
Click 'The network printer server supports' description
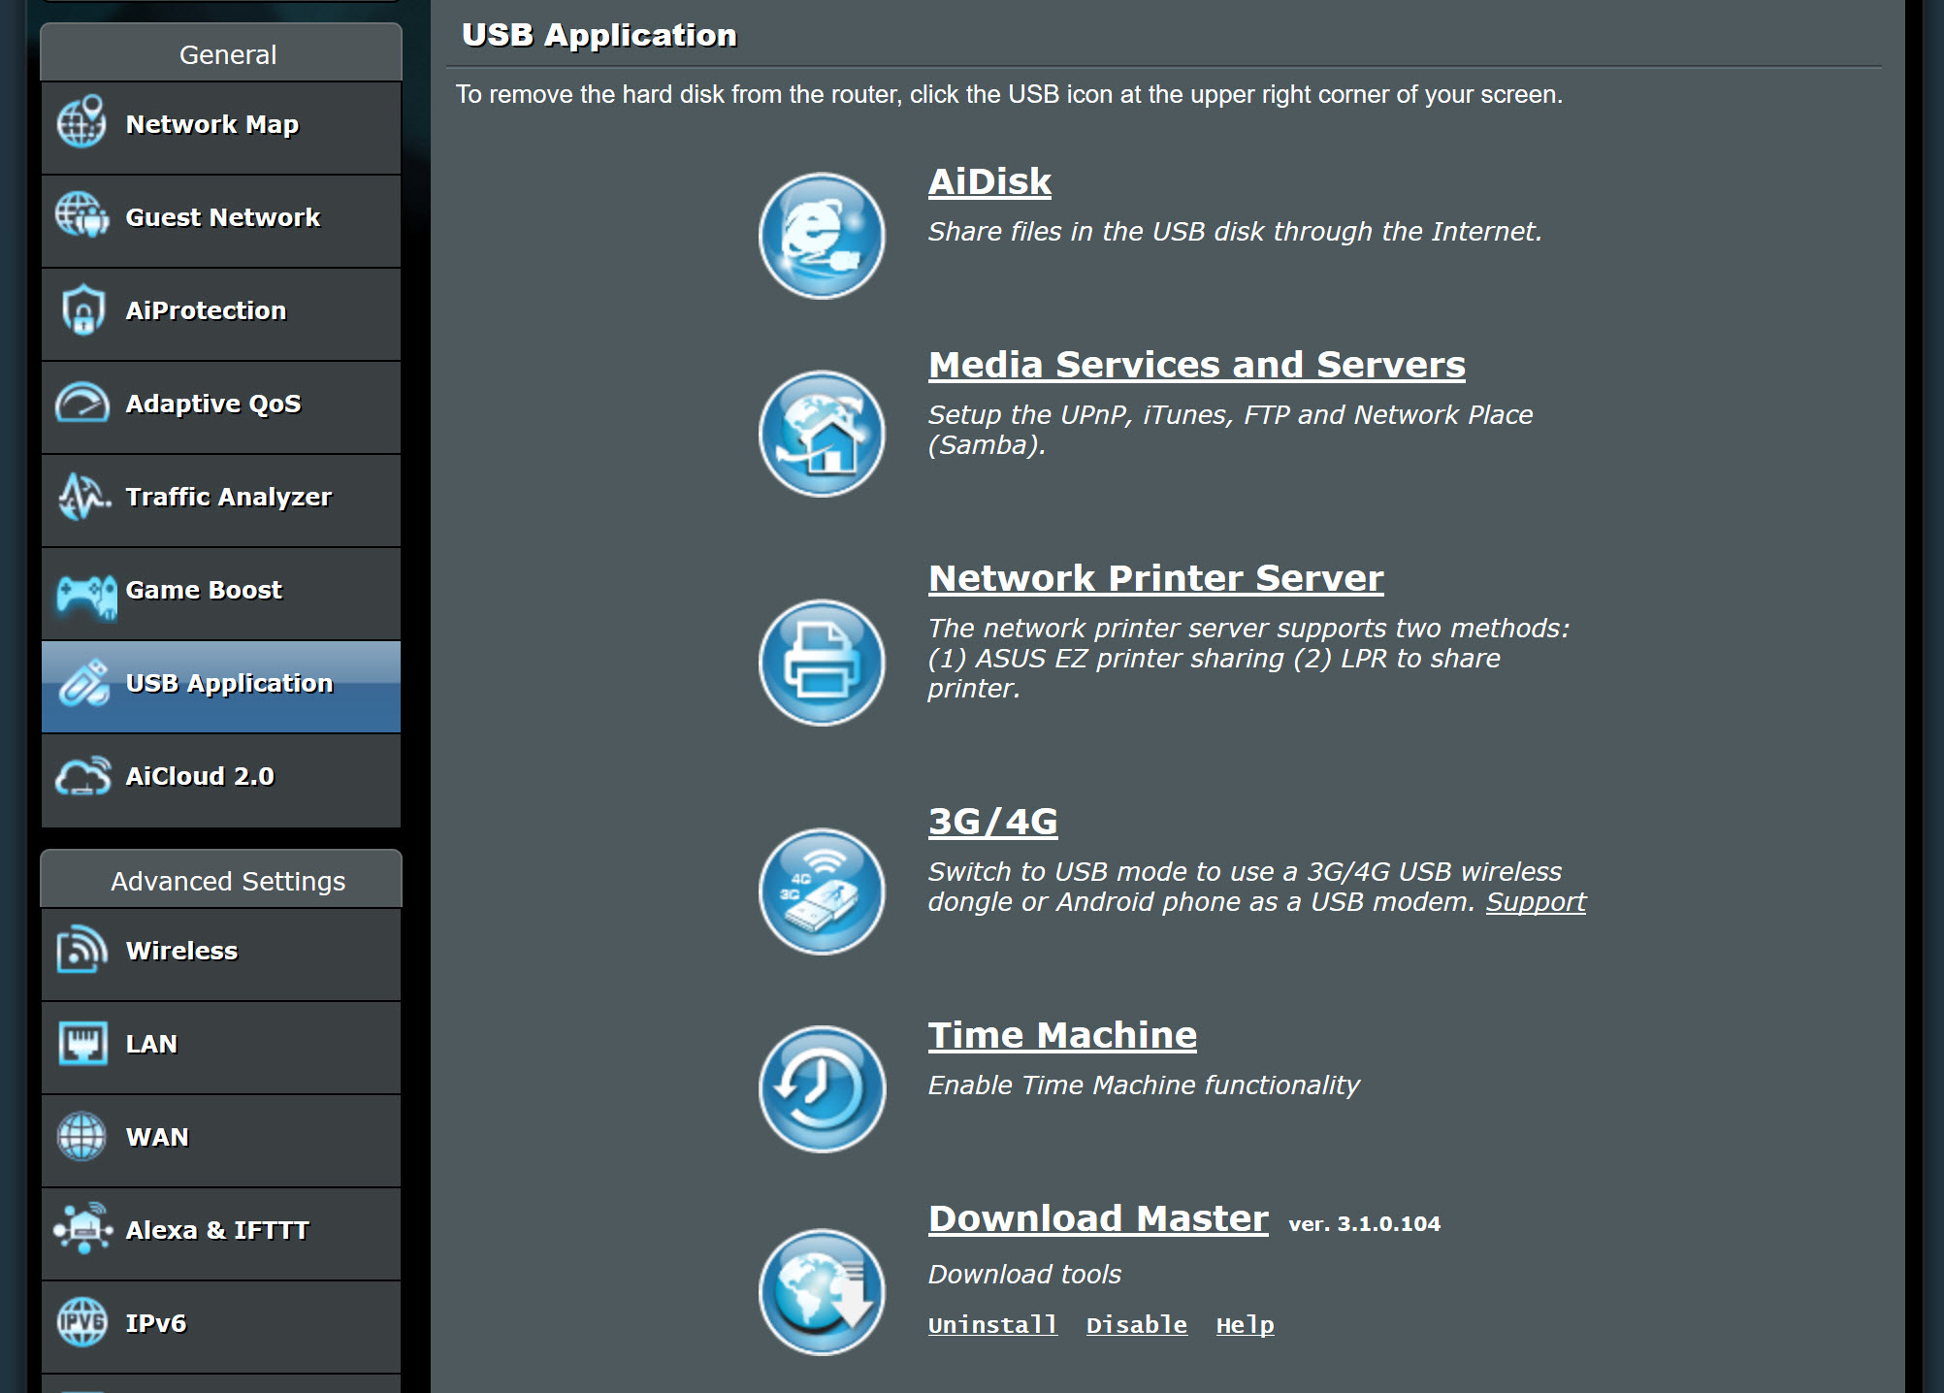[x=1248, y=659]
